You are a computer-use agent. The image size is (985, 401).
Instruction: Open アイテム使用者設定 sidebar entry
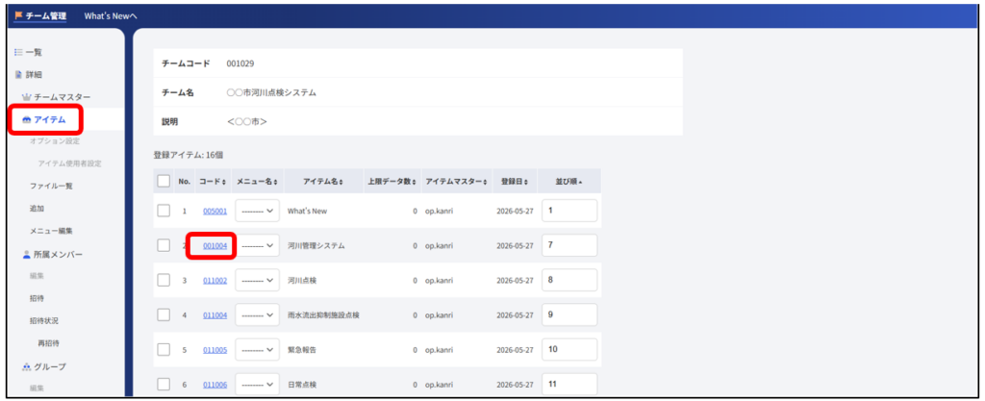coord(69,163)
